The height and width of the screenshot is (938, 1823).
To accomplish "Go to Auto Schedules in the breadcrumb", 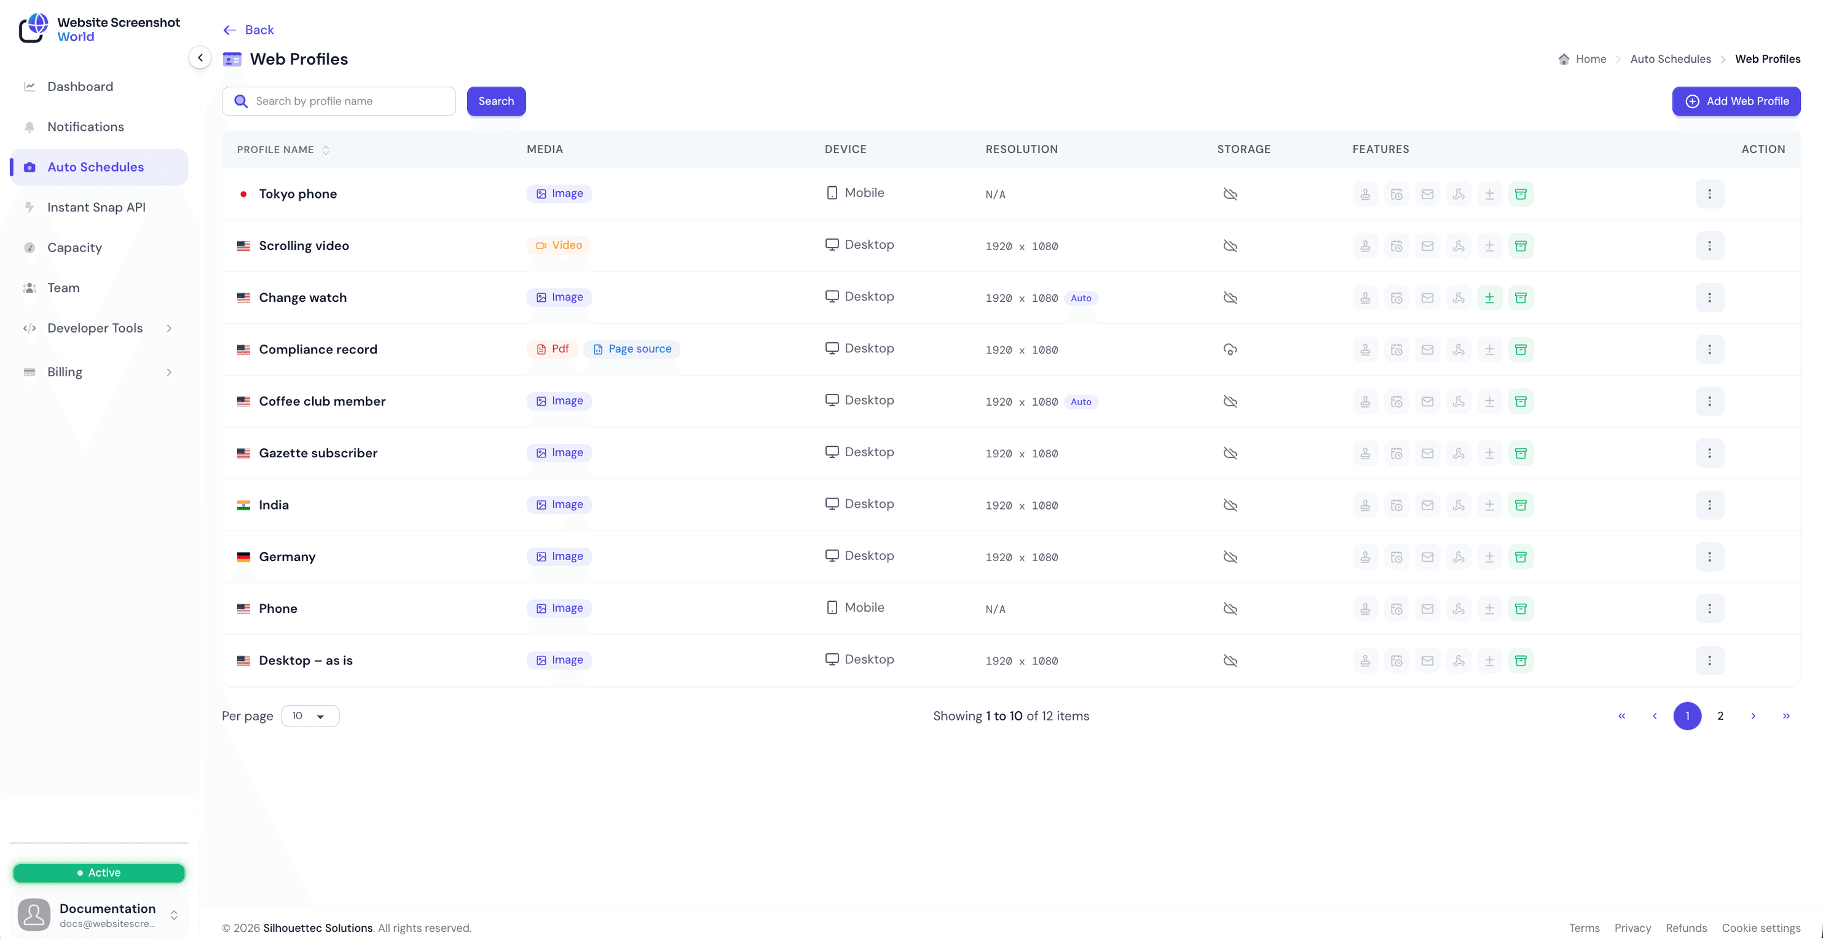I will pyautogui.click(x=1670, y=59).
